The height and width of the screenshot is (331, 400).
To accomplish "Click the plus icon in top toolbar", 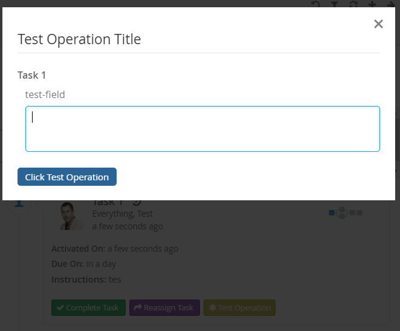I will [372, 4].
